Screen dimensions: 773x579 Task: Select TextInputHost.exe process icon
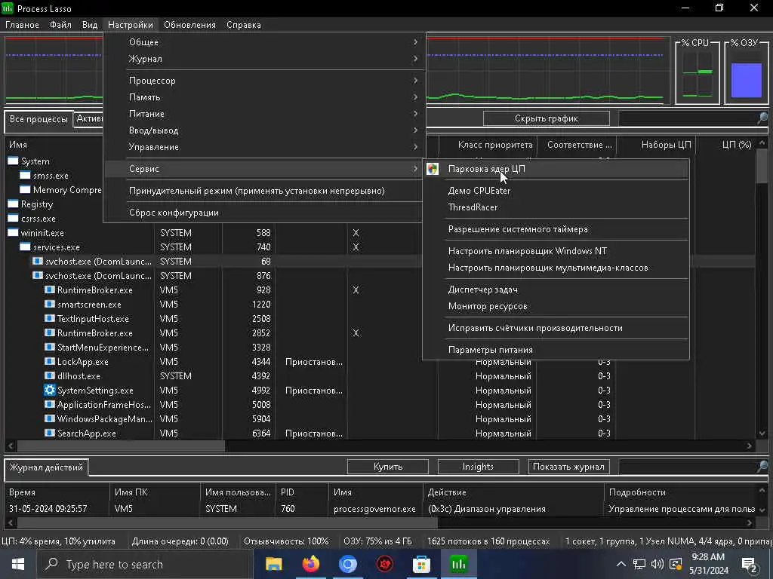click(49, 319)
